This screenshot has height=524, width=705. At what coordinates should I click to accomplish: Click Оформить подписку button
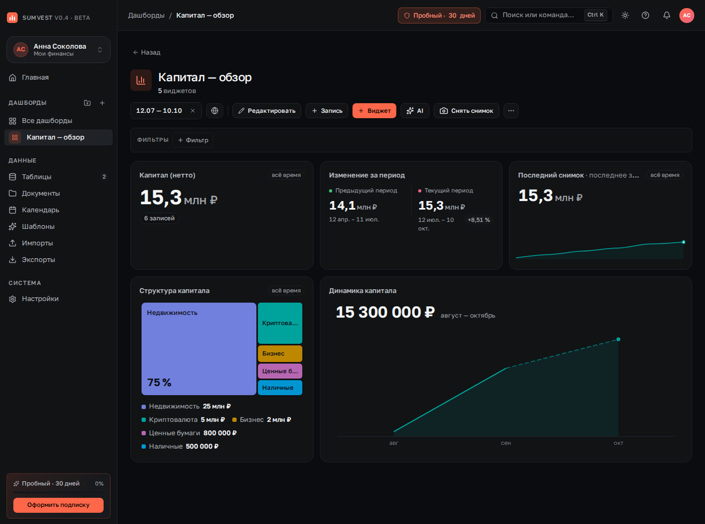(58, 505)
